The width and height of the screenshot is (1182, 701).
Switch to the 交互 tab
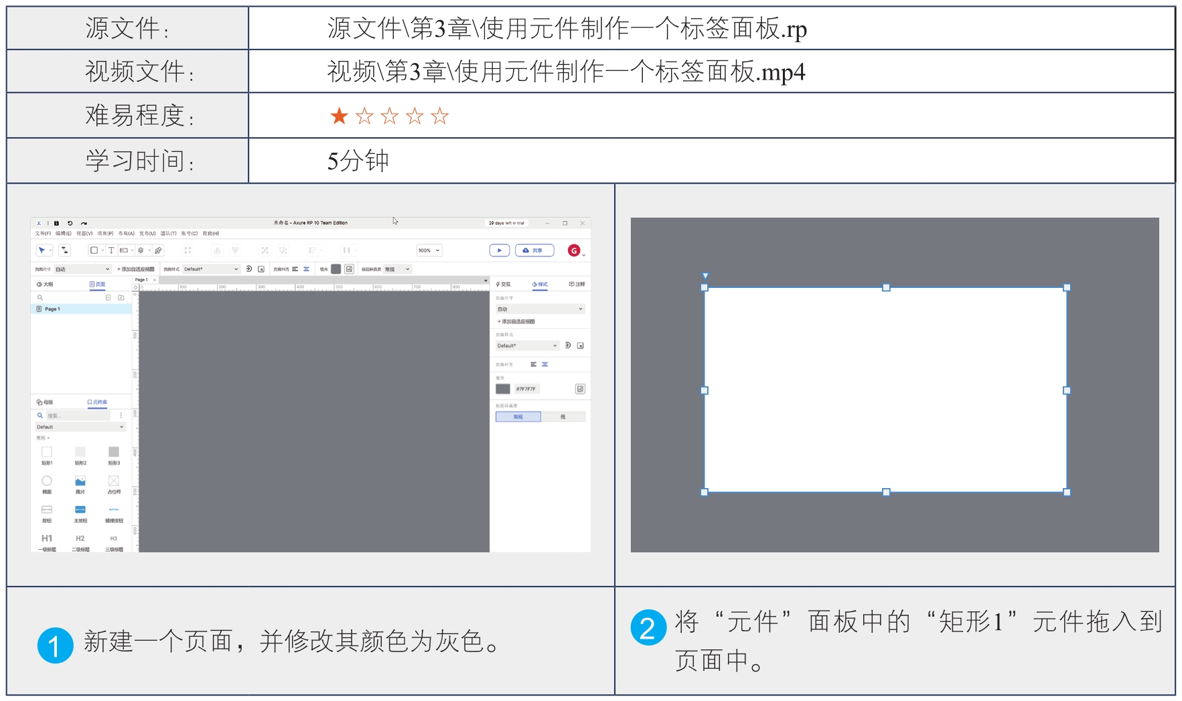[504, 284]
